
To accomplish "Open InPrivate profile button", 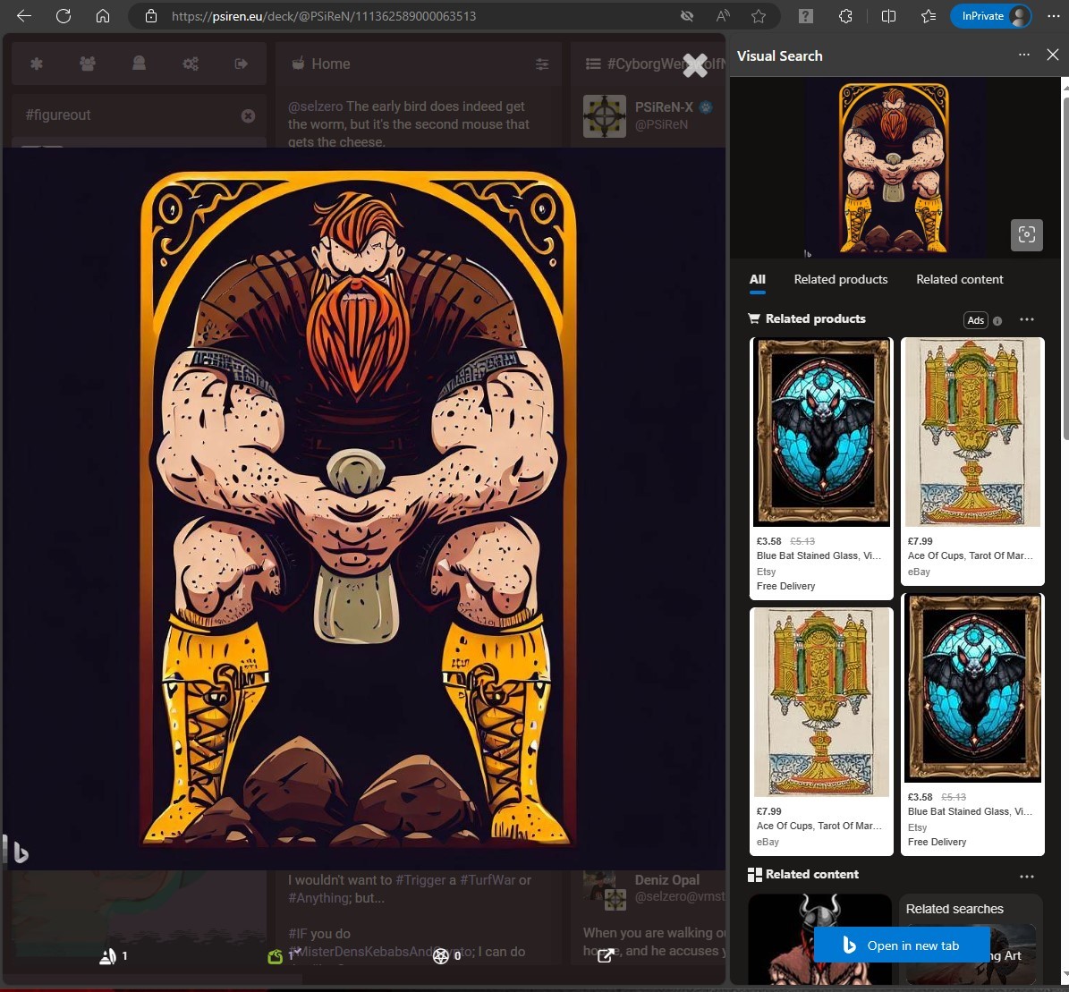I will pyautogui.click(x=990, y=16).
